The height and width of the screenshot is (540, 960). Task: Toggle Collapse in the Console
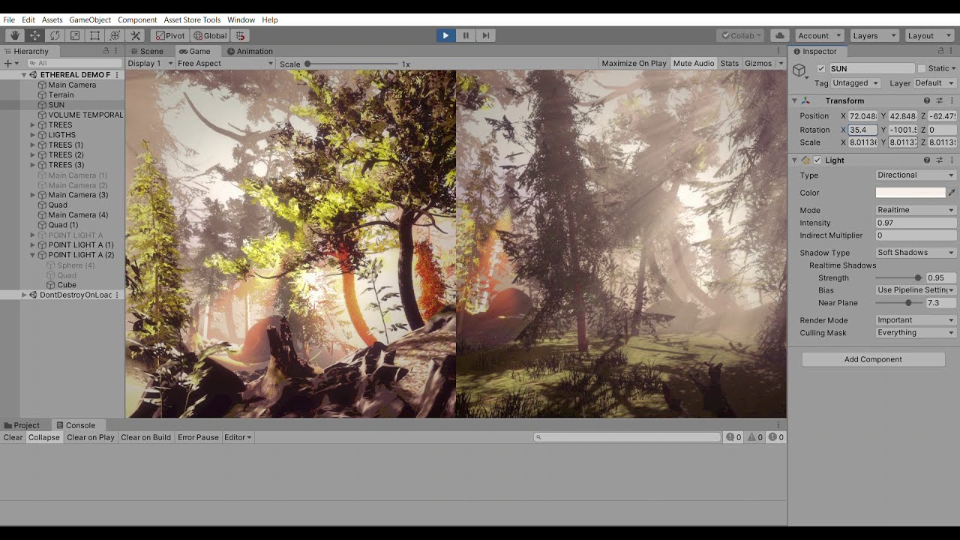pos(44,437)
